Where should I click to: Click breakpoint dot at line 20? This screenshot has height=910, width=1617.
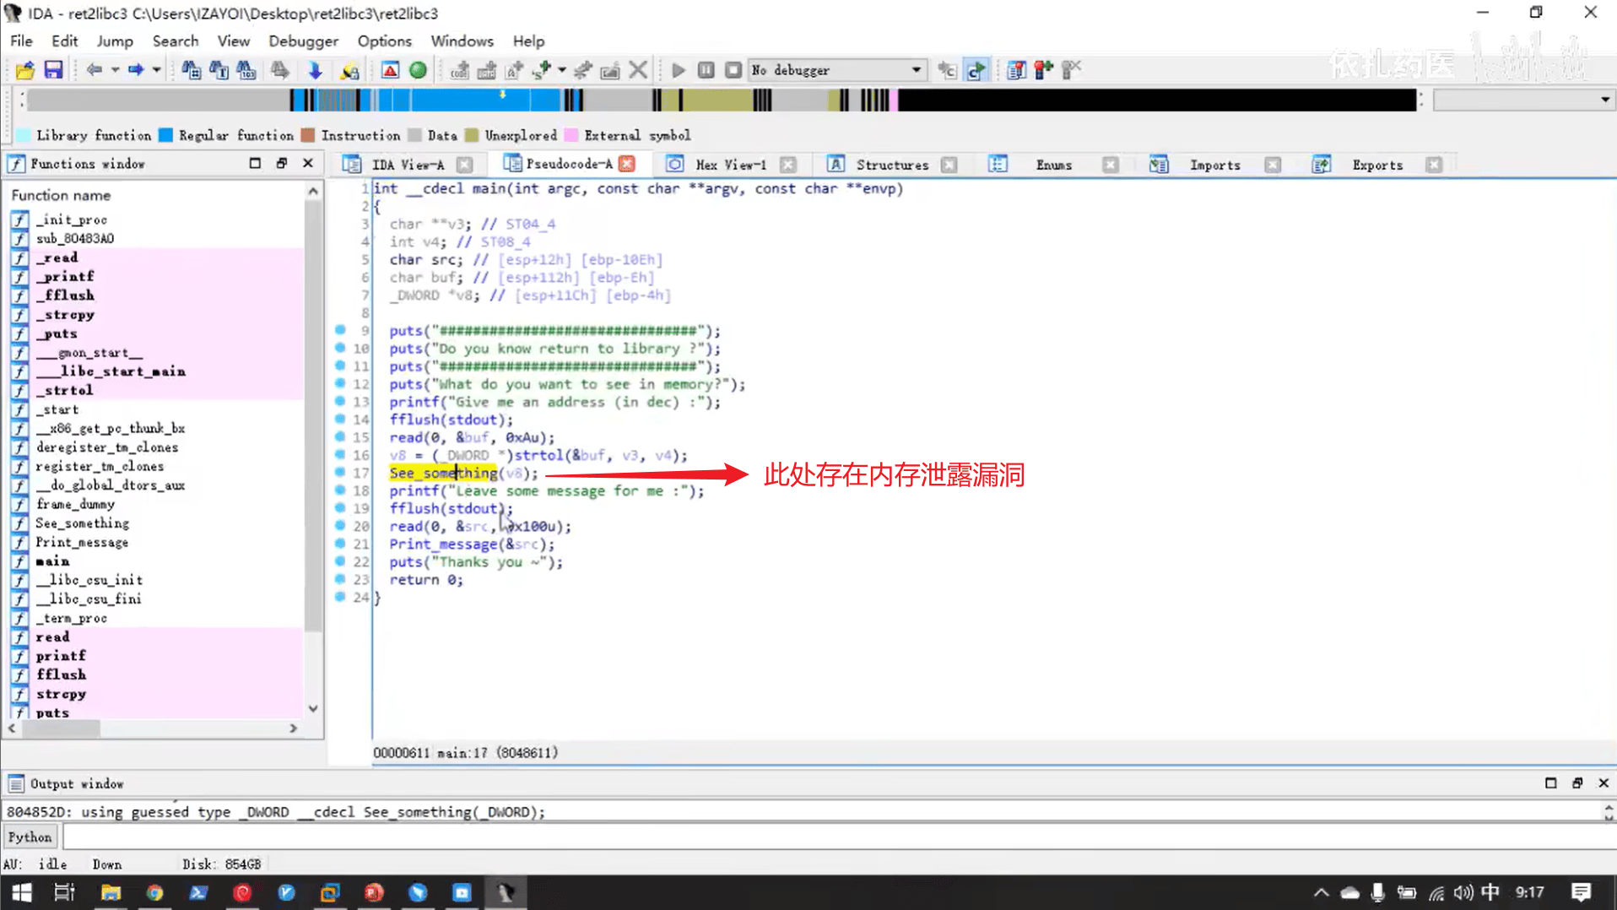340,525
